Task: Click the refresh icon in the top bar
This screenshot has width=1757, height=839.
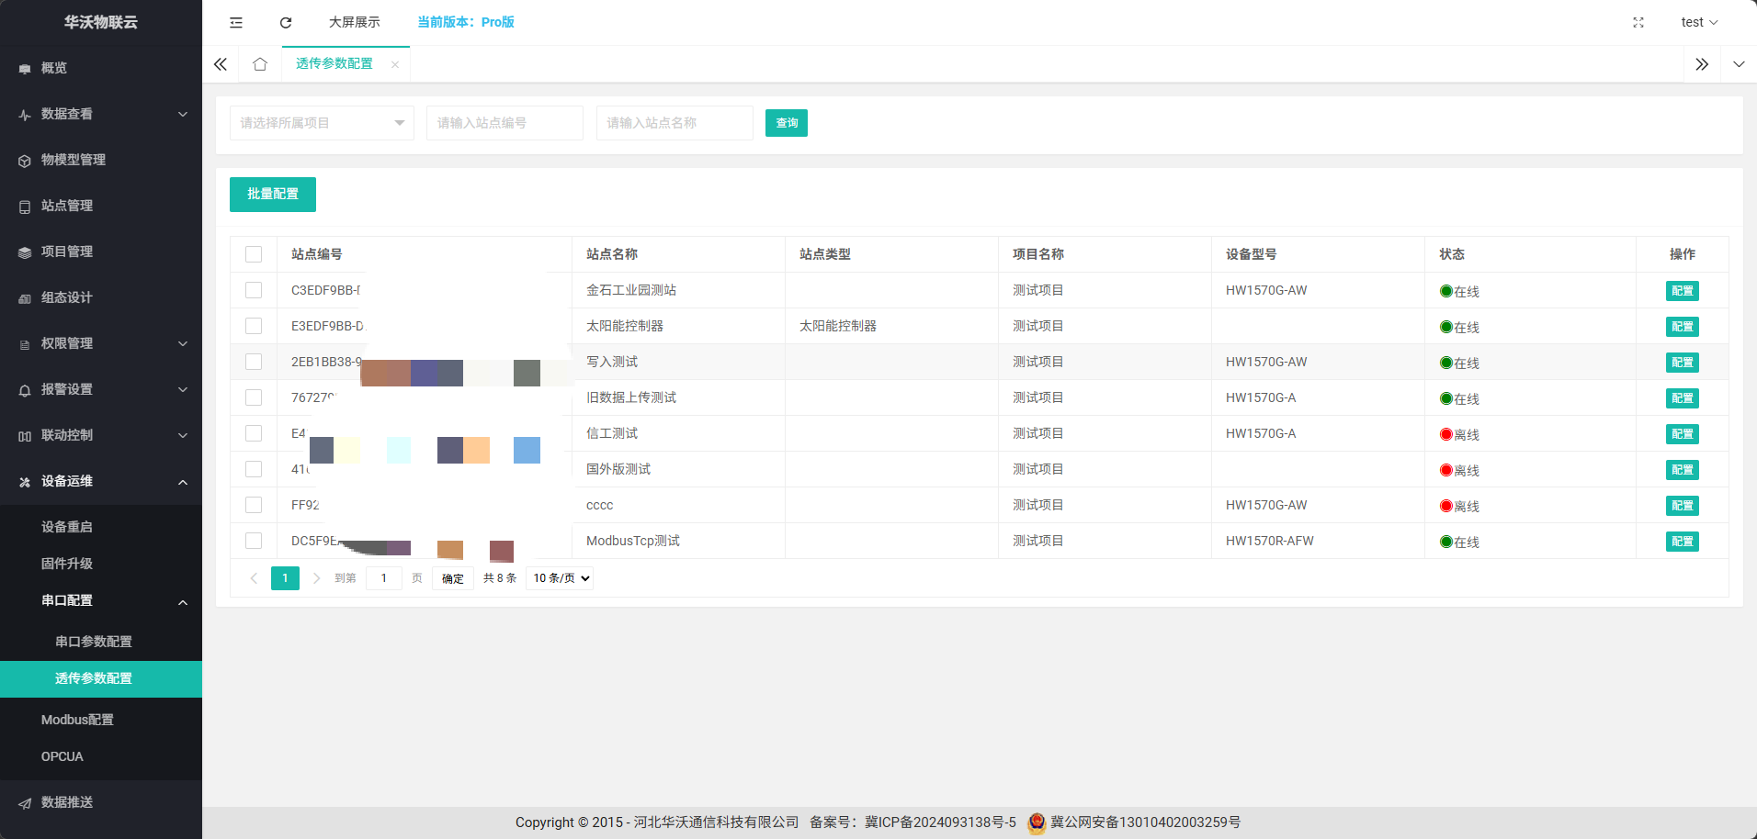Action: (286, 22)
